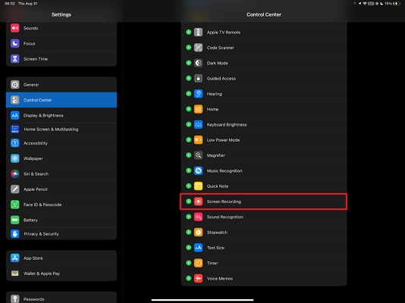This screenshot has height=303, width=405.
Task: Click the Low Power Mode battery icon
Action: (198, 140)
